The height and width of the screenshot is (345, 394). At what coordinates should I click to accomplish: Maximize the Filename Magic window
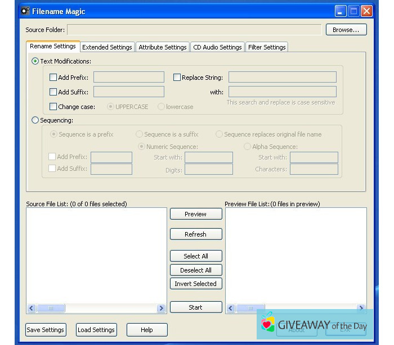(353, 11)
